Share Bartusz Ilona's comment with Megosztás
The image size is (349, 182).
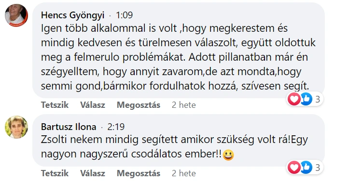pyautogui.click(x=139, y=173)
